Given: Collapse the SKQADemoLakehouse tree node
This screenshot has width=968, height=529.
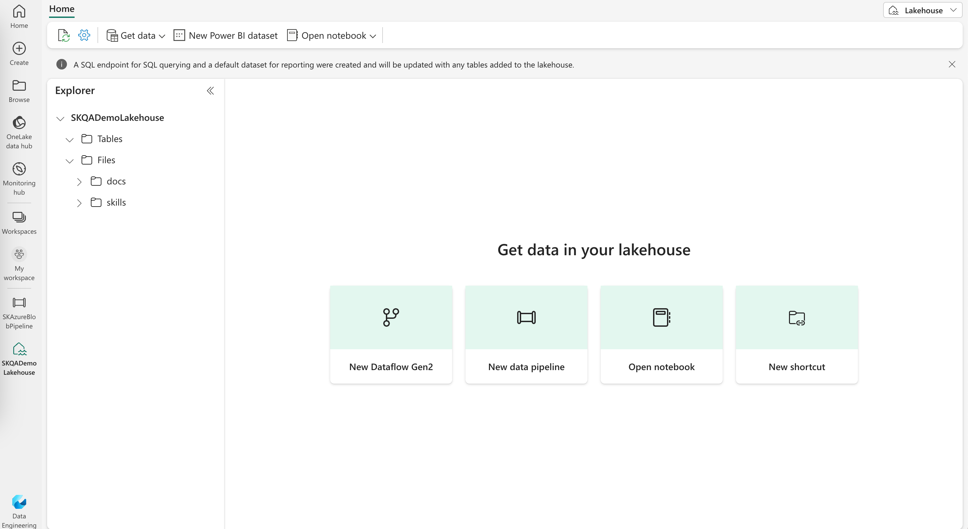Looking at the screenshot, I should click(60, 119).
